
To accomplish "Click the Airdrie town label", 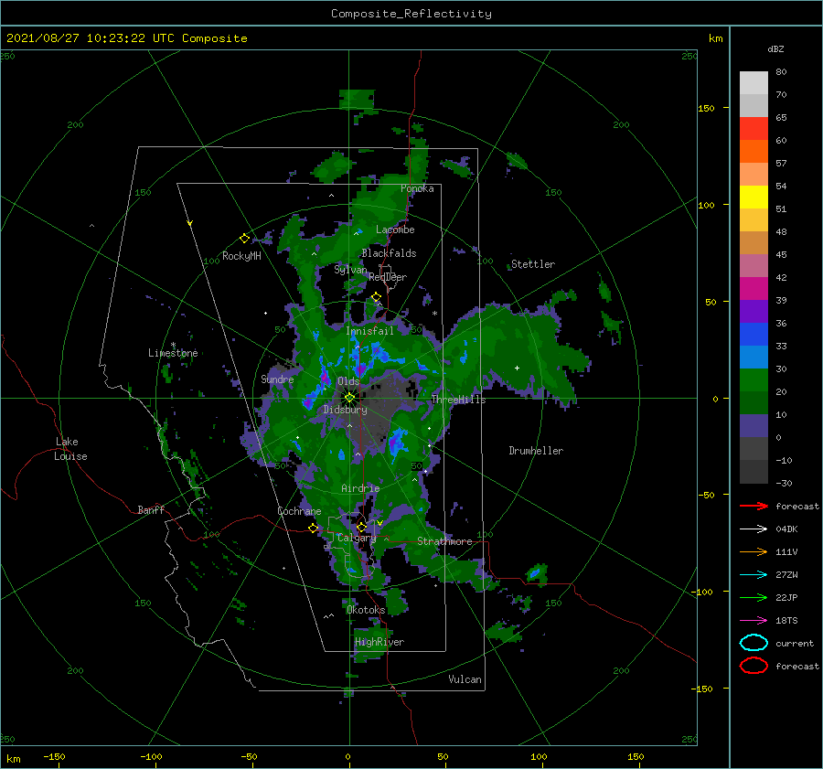I will [360, 488].
